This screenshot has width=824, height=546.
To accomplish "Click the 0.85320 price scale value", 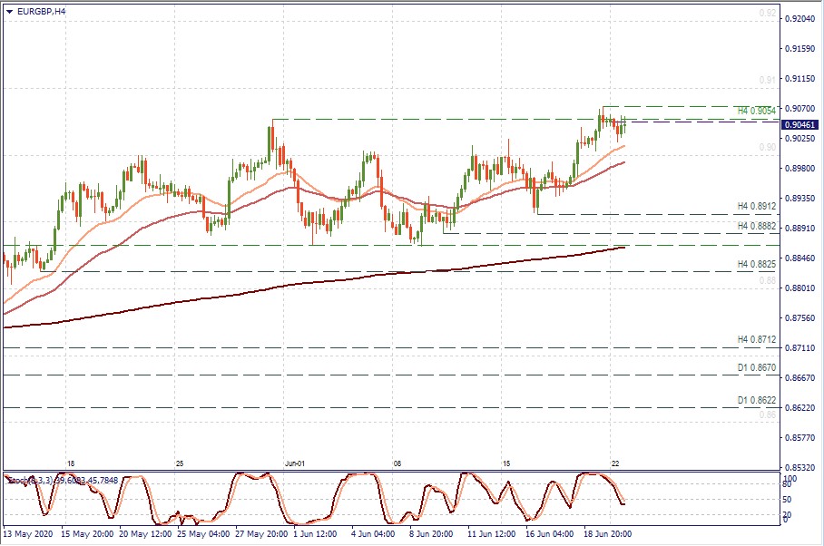I will click(x=800, y=468).
